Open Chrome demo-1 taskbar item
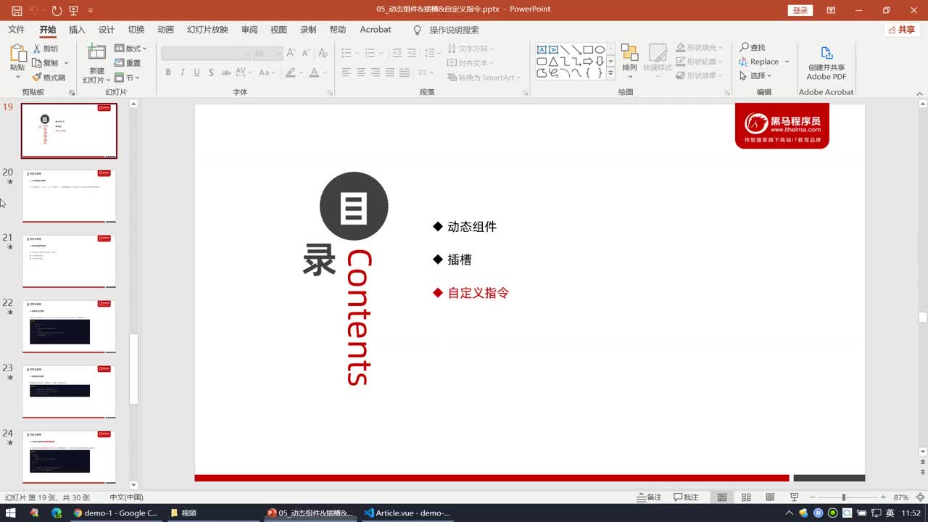 pos(116,513)
